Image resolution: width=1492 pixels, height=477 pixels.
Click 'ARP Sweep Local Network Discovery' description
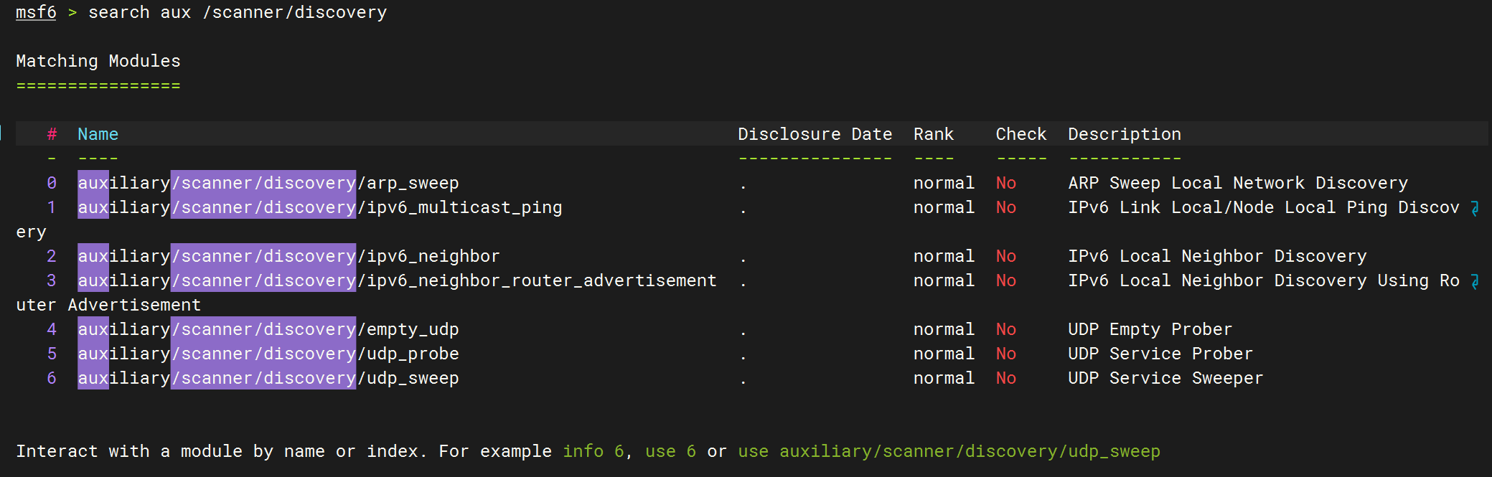tap(1238, 183)
